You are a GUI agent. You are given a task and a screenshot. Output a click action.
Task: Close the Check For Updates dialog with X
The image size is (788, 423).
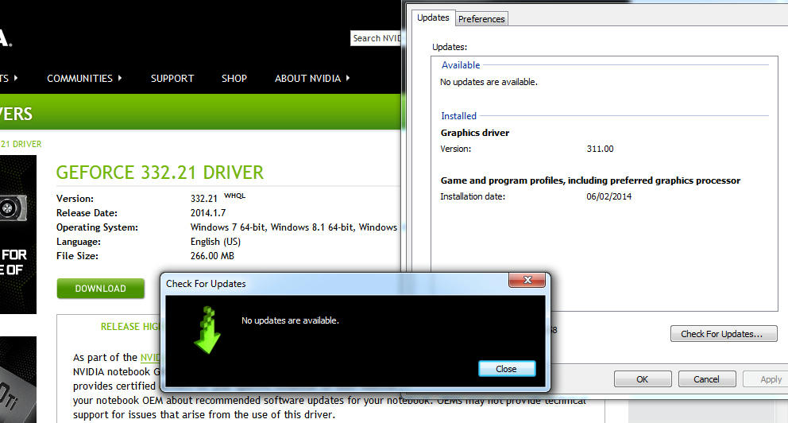click(x=527, y=281)
